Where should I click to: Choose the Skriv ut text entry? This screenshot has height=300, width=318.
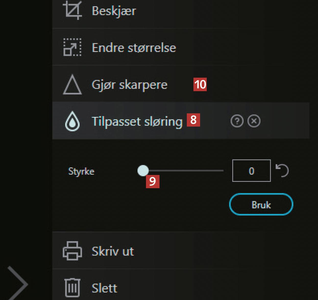[x=113, y=251]
